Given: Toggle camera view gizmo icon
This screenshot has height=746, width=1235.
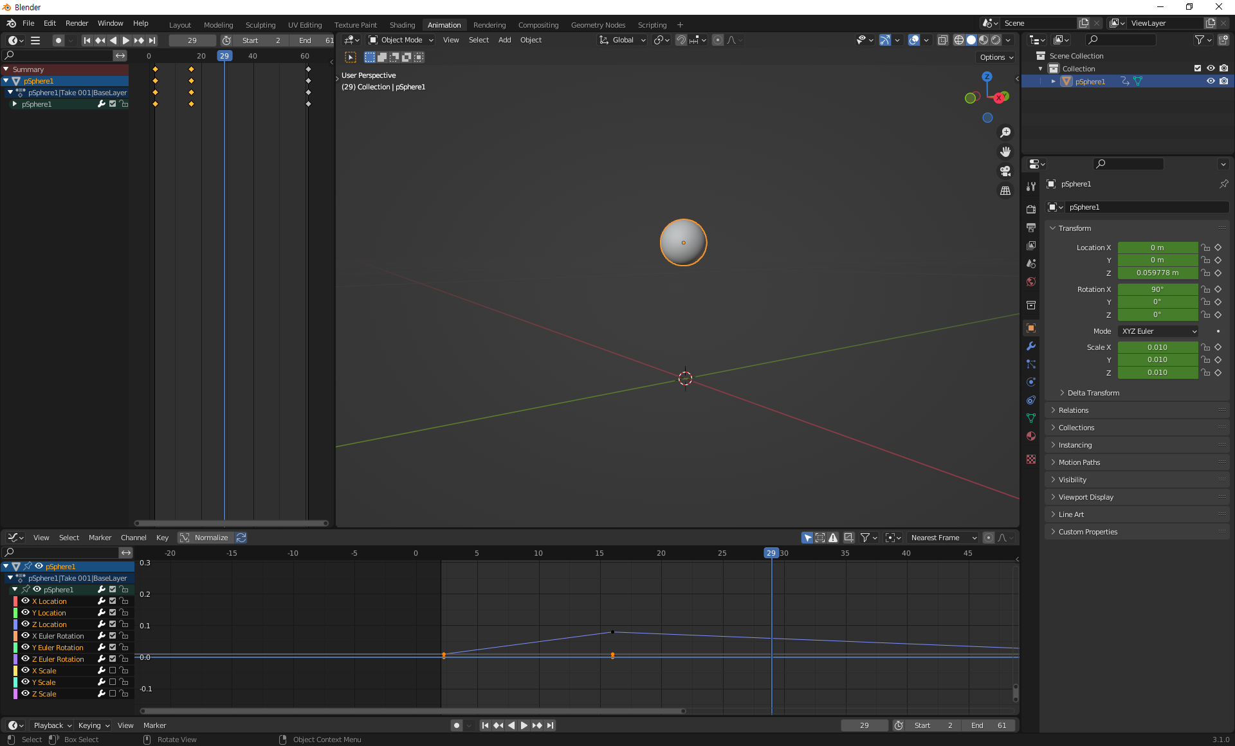Looking at the screenshot, I should coord(1005,171).
